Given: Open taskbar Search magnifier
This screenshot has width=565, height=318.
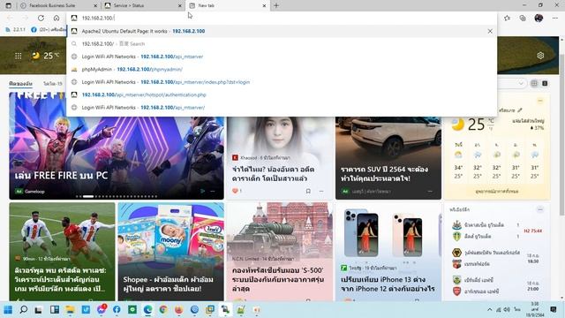Looking at the screenshot, I should point(24,310).
